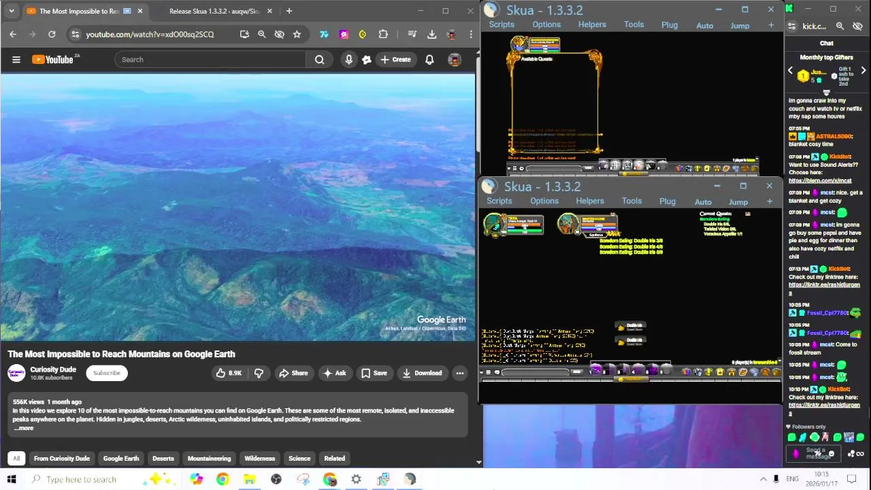Bookmark this page with the star icon
This screenshot has width=871, height=490.
coord(297,34)
